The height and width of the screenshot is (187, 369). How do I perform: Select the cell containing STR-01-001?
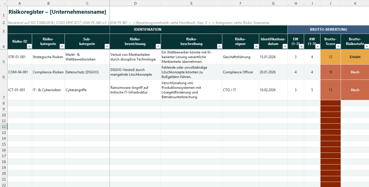pos(20,57)
